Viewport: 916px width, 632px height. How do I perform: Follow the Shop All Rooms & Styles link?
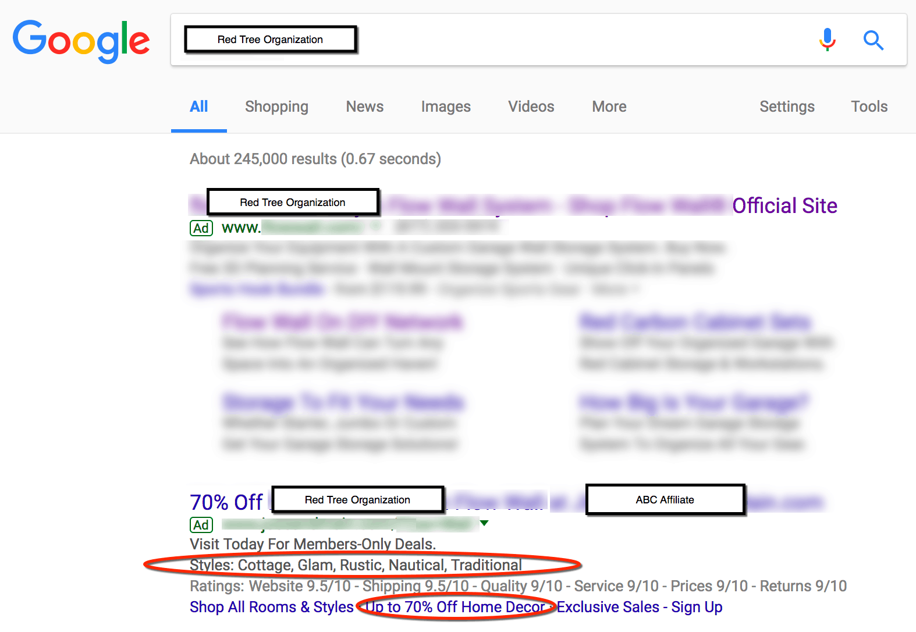[x=271, y=607]
